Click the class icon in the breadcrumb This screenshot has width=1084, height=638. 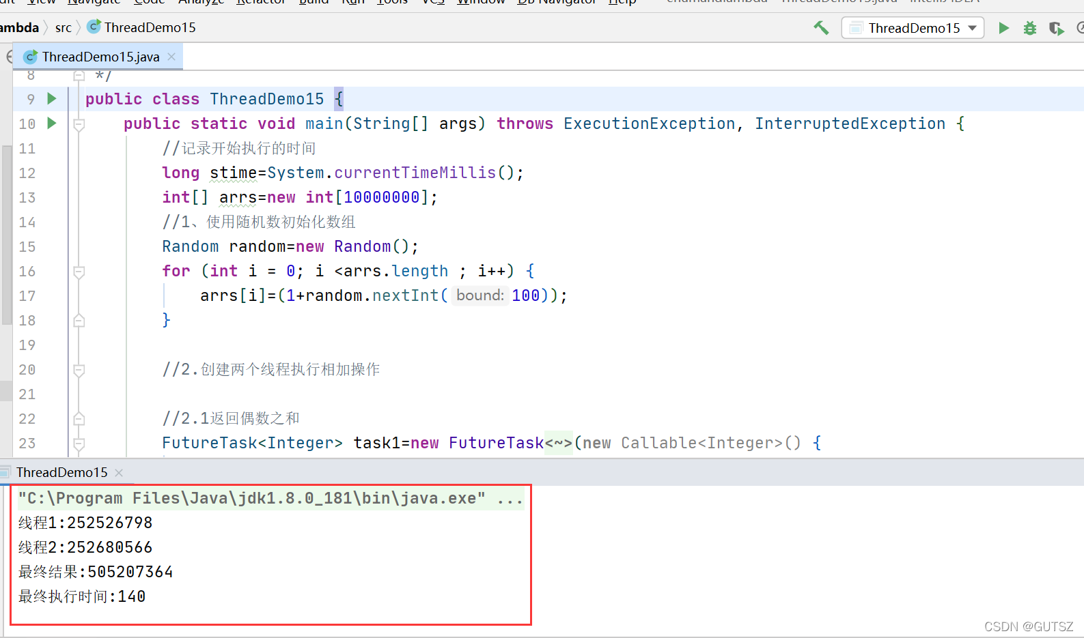(94, 27)
